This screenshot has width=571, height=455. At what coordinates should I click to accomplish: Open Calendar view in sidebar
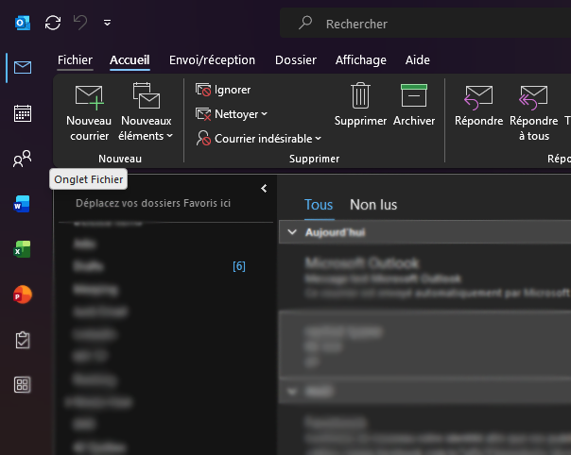pyautogui.click(x=23, y=113)
